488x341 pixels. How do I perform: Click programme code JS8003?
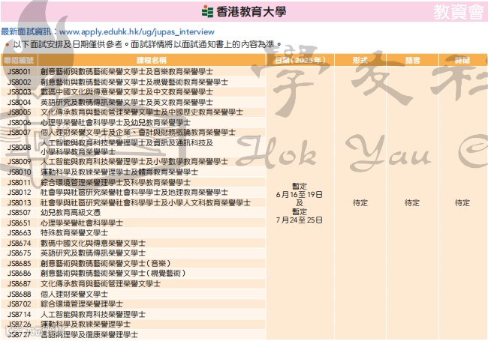click(x=19, y=92)
